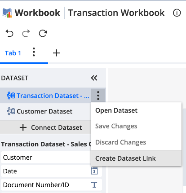Add a new tab
Screen dimensions: 186x193
(x=56, y=53)
